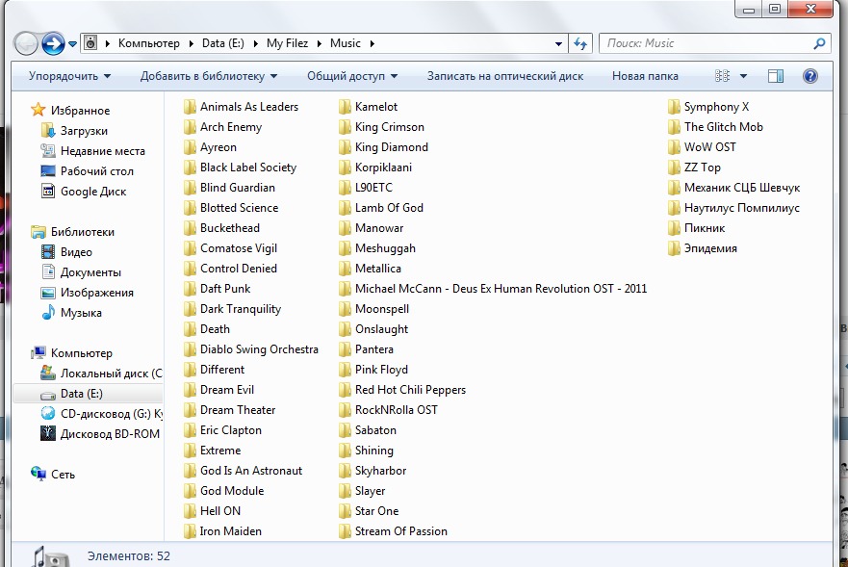The width and height of the screenshot is (848, 567).
Task: Toggle the preview pane icon
Action: [776, 76]
